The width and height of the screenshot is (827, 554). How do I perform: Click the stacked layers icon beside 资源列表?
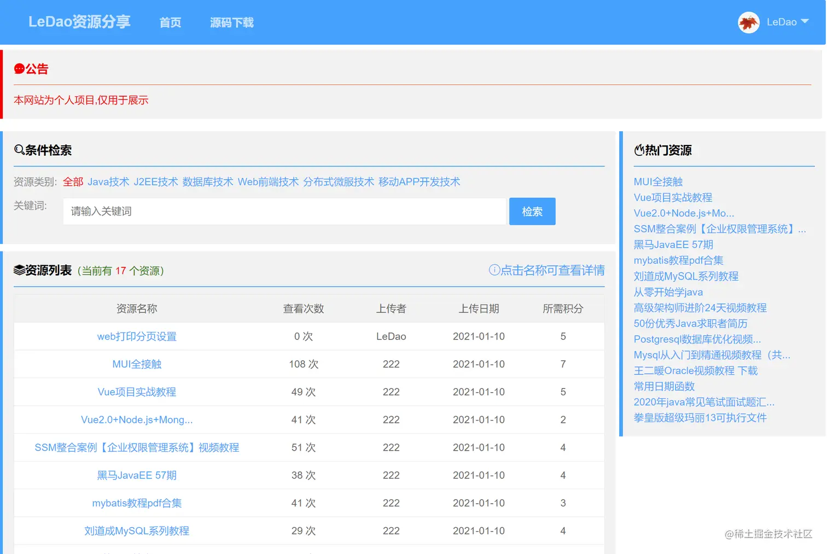(19, 270)
